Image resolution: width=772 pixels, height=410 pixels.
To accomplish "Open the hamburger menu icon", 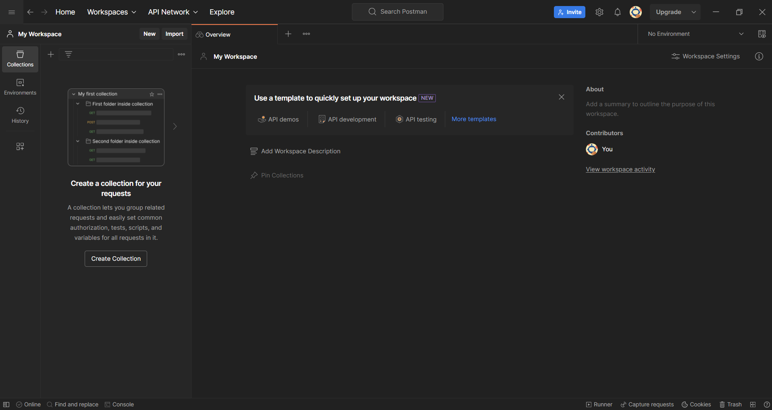I will [12, 12].
